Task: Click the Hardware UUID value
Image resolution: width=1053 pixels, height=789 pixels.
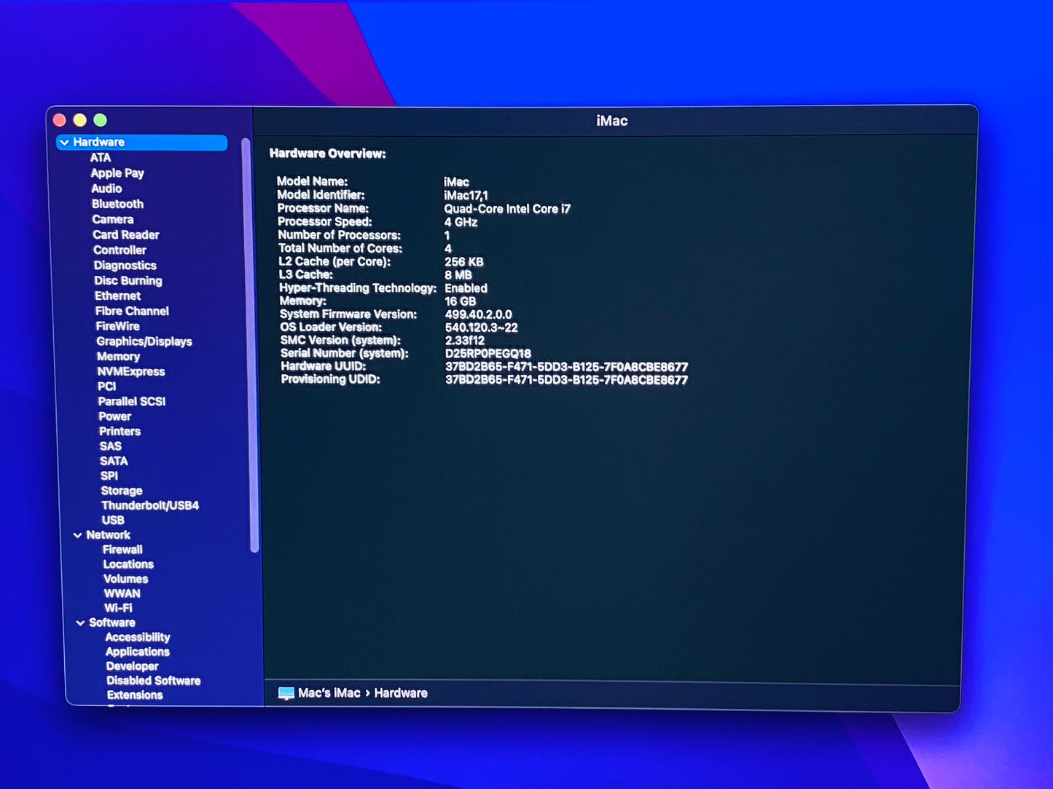Action: tap(567, 367)
